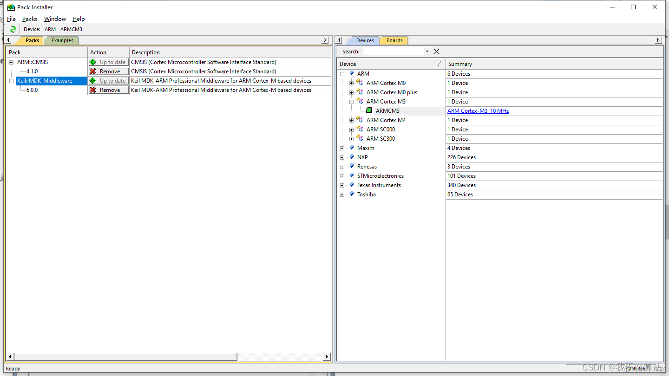The width and height of the screenshot is (669, 376).
Task: Sort by the Device column header
Action: point(391,64)
